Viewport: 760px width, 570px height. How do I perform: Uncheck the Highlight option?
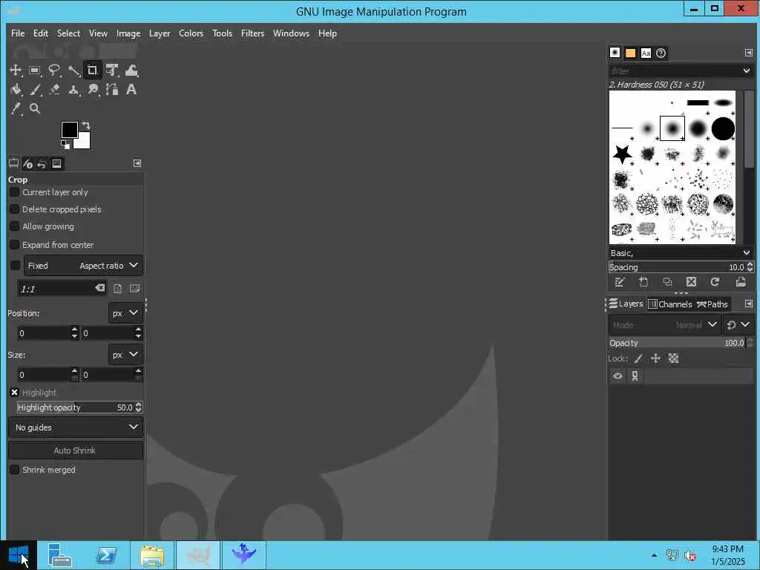pos(15,392)
